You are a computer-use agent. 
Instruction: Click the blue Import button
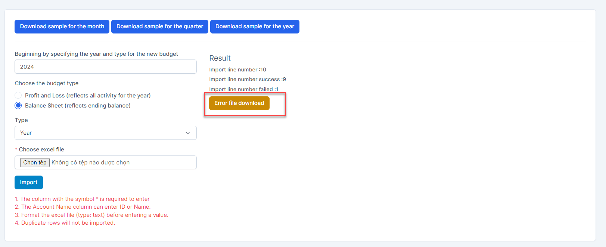coord(29,182)
